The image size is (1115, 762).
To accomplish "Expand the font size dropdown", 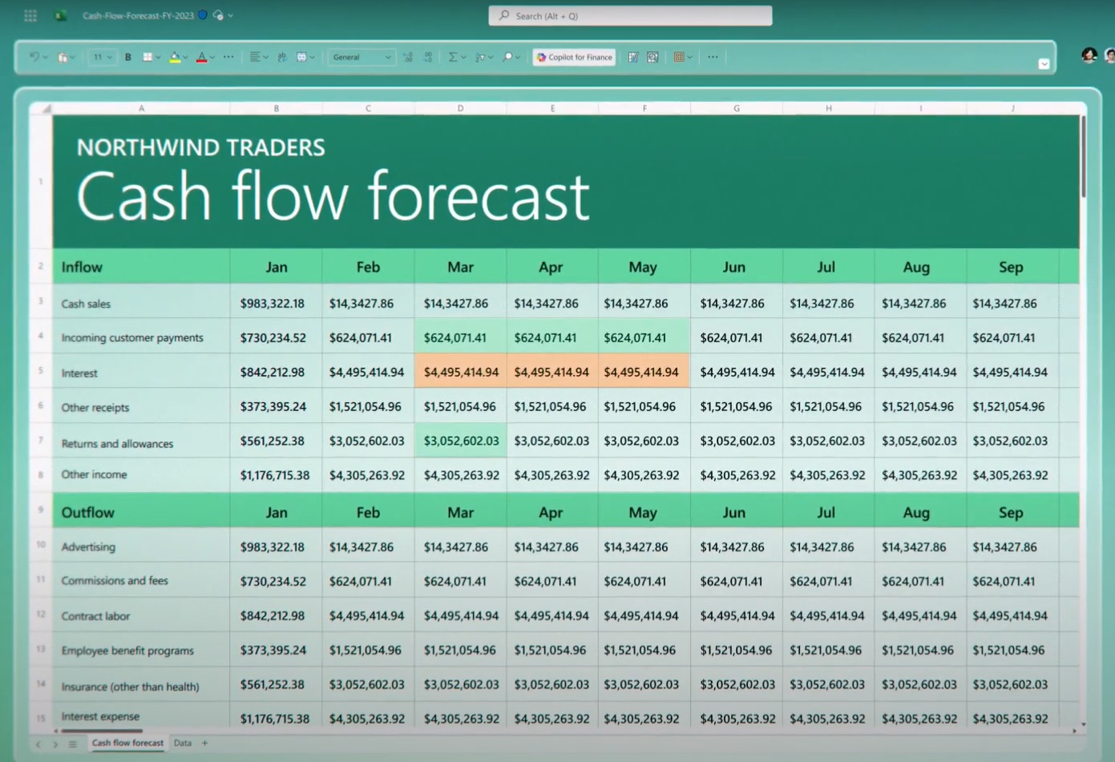I will [x=101, y=57].
